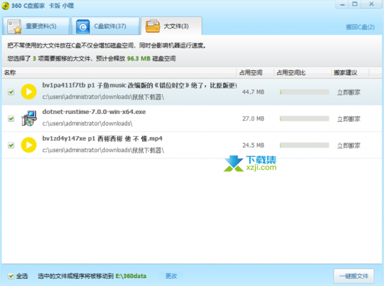Image resolution: width=384 pixels, height=286 pixels.
Task: Uncheck the bv1pa411f7tb file checkbox
Action: [11, 92]
